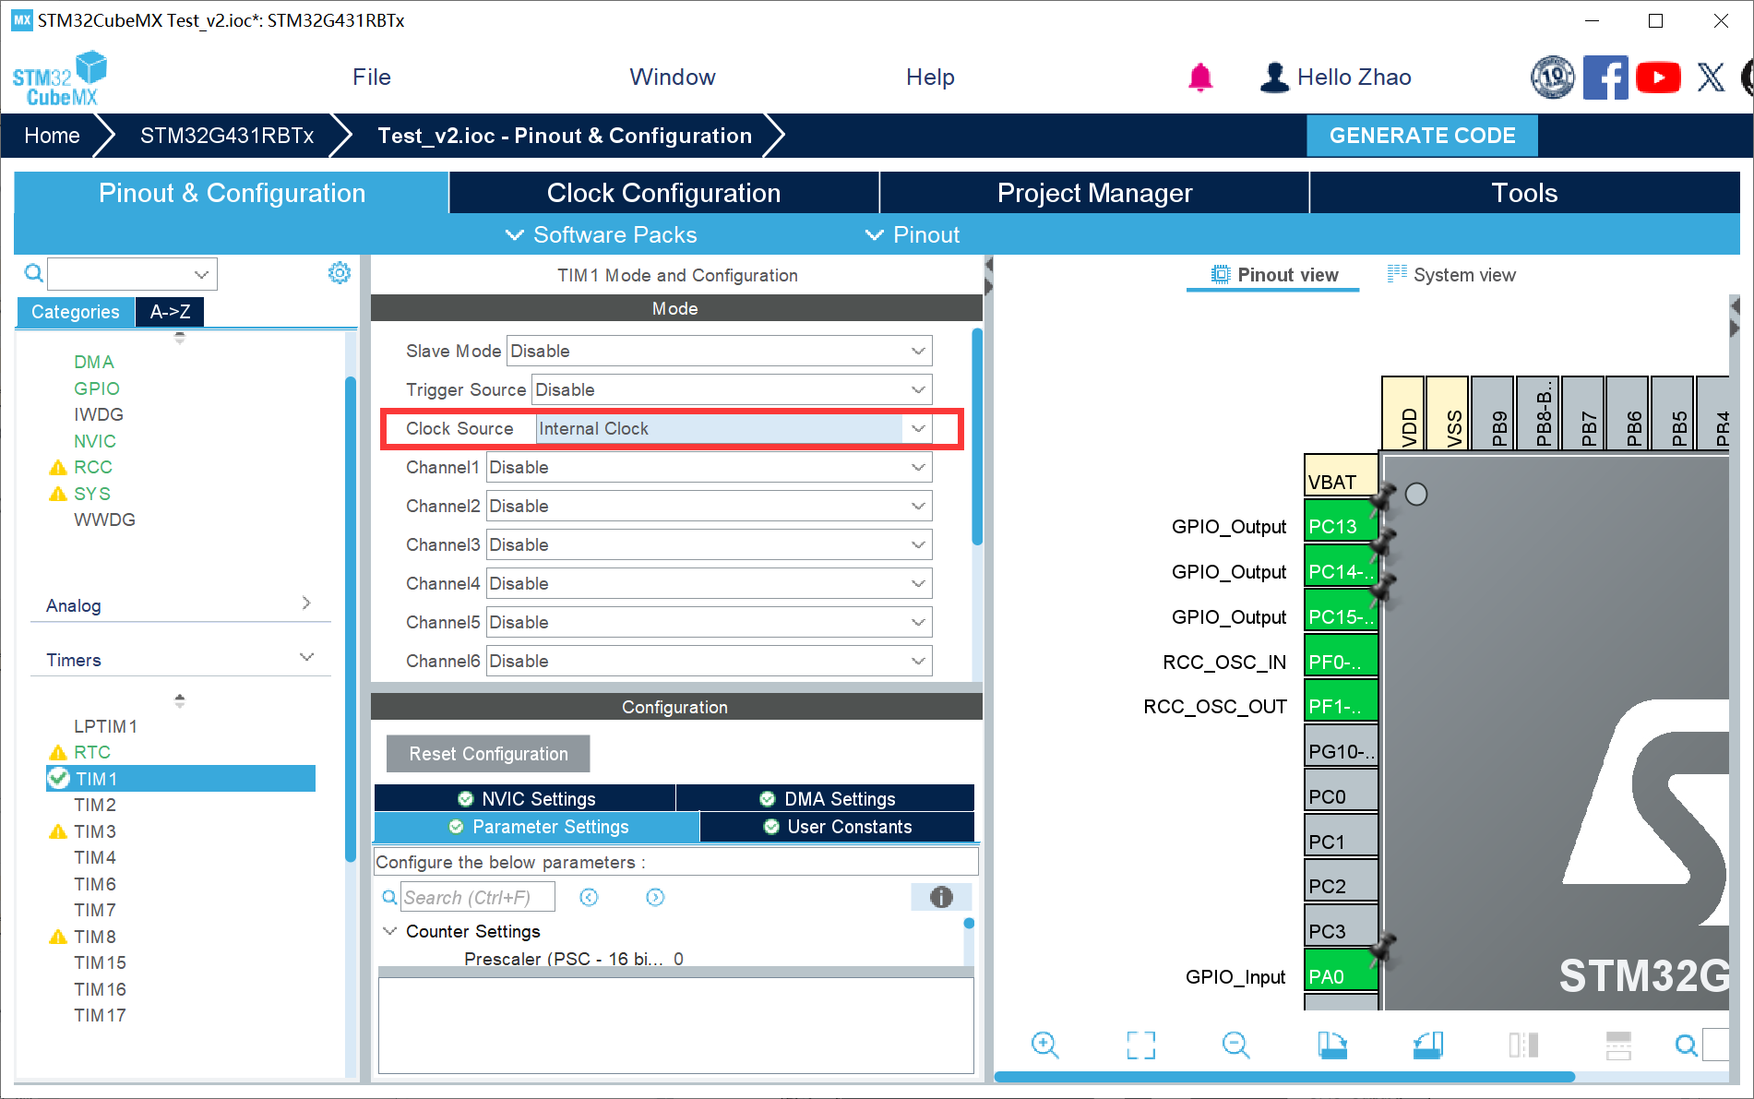The width and height of the screenshot is (1754, 1099).
Task: Click the pinout view horizontal scrollbar
Action: [x=1284, y=1077]
